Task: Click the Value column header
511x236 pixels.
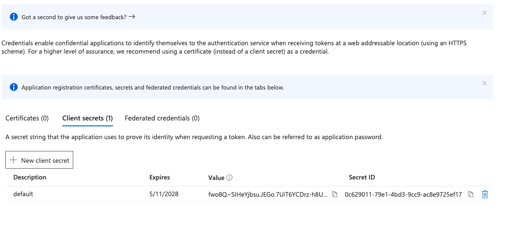Action: click(216, 177)
